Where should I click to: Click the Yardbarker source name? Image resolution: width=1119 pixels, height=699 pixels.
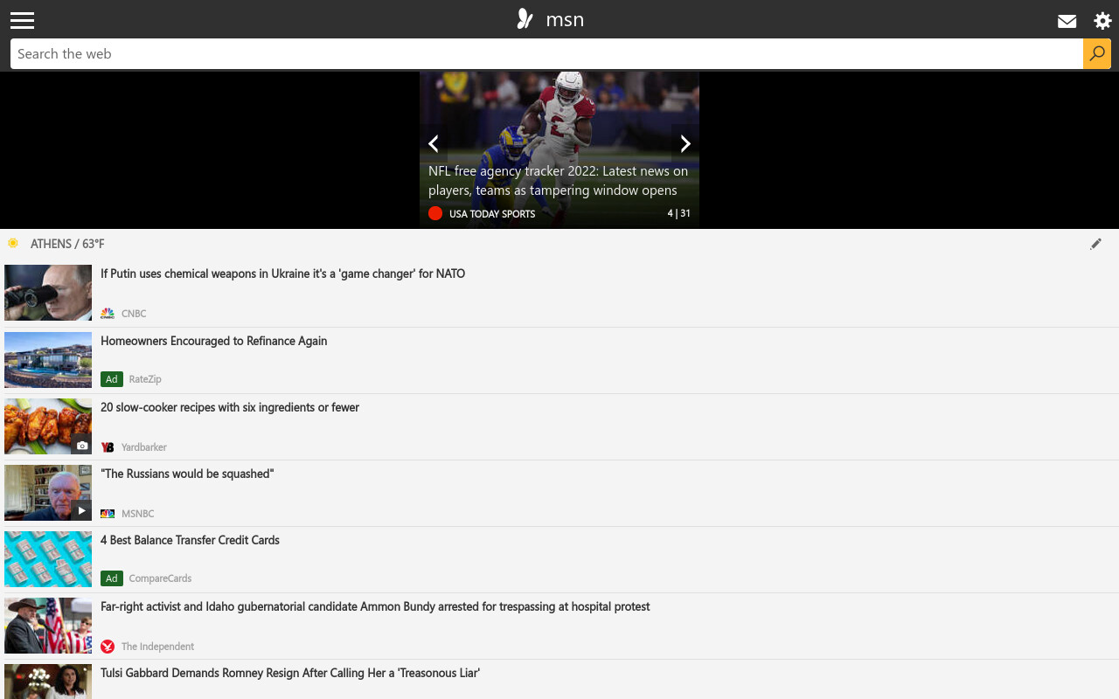coord(144,447)
